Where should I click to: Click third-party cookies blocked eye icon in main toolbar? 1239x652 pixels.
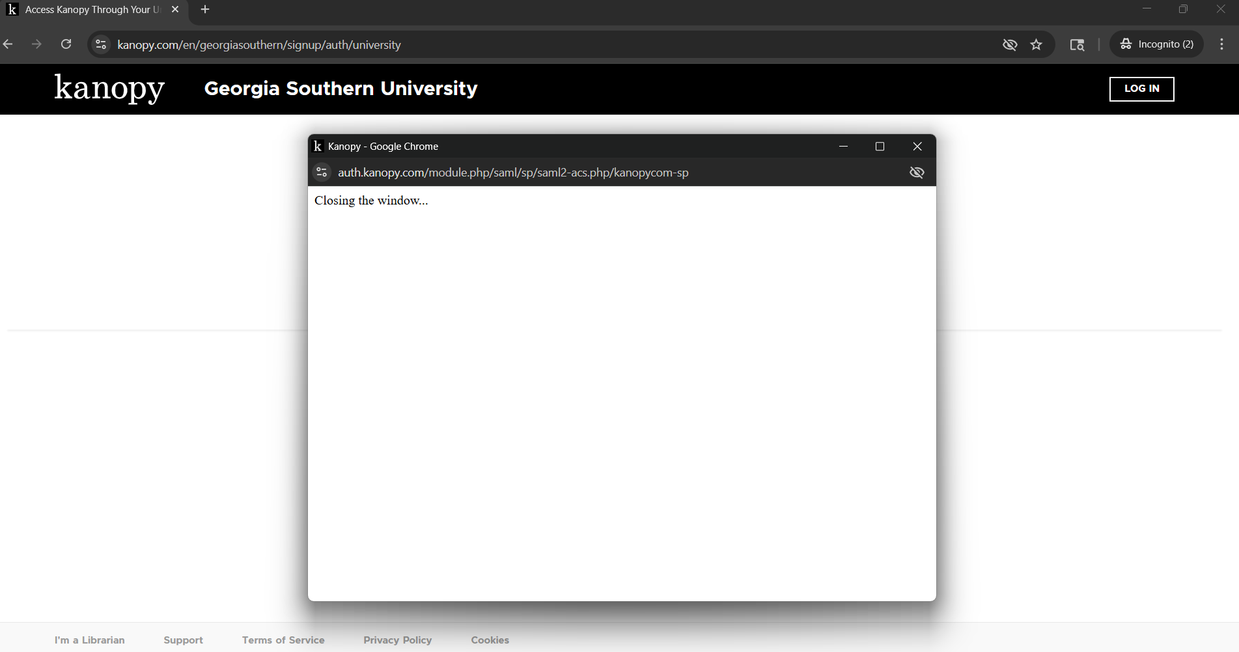[1009, 44]
